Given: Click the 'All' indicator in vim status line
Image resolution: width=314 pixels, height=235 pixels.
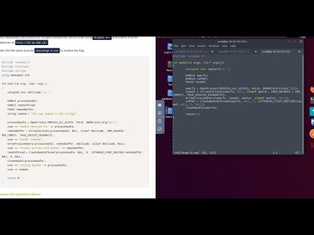Looking at the screenshot, I should 297,153.
